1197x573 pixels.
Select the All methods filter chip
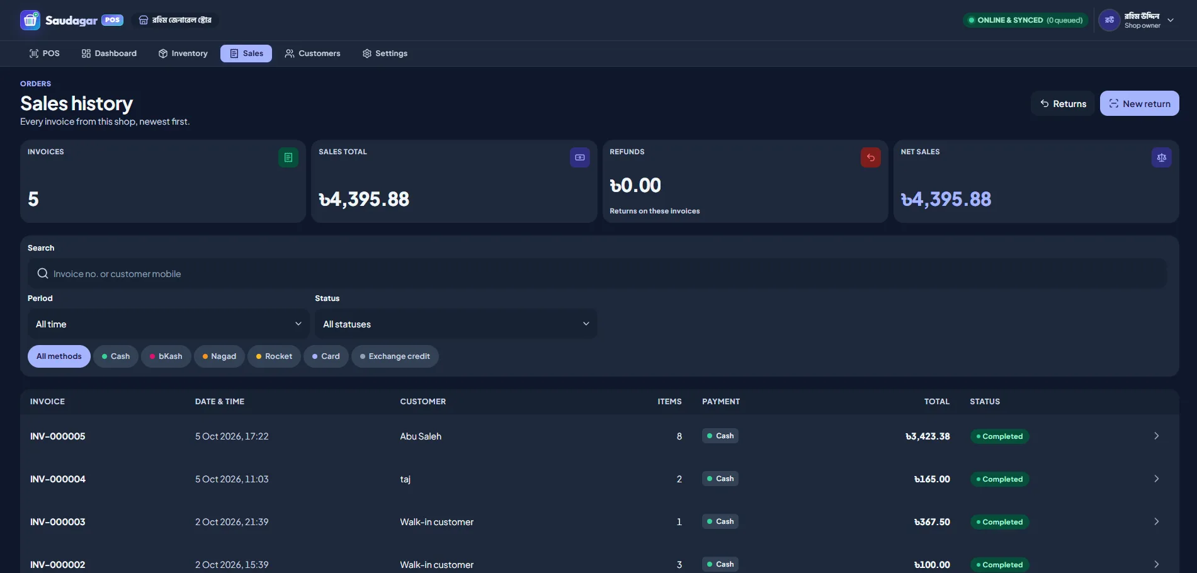(59, 356)
